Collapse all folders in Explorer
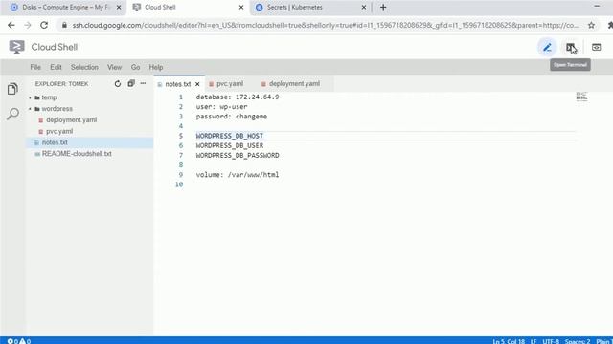 [x=131, y=83]
